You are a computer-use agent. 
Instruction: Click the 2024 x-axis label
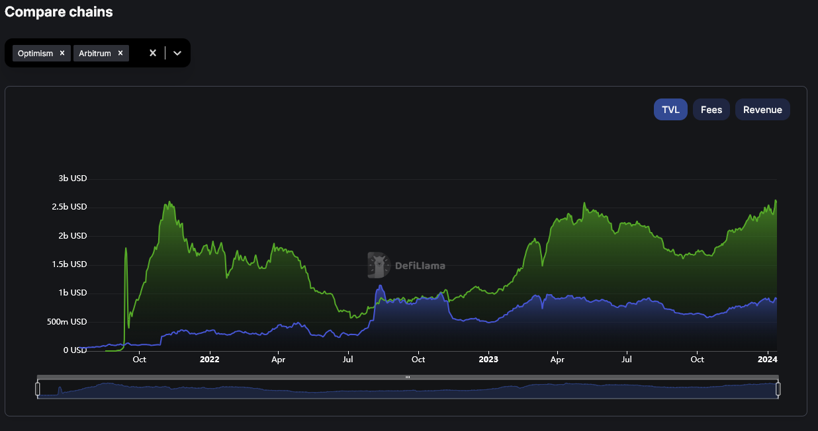[x=767, y=360]
